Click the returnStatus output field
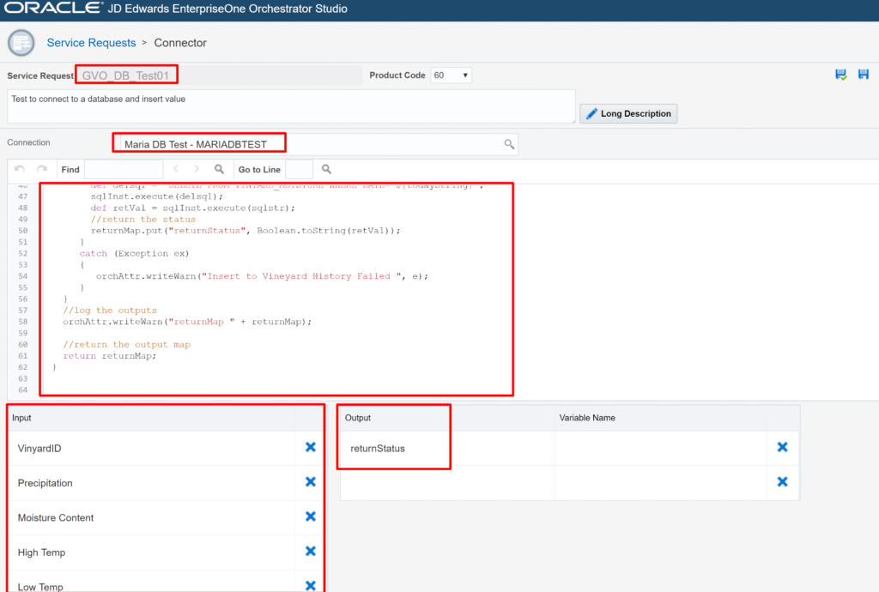Screen dimensions: 879x592 tap(447, 448)
